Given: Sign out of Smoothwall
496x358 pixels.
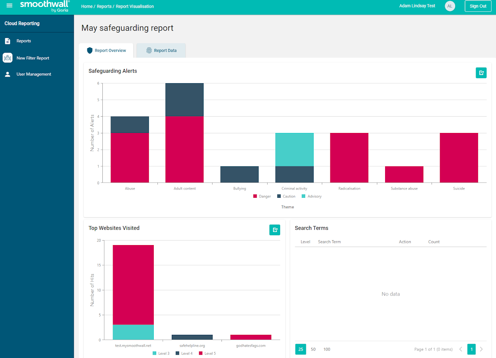Looking at the screenshot, I should (x=478, y=6).
